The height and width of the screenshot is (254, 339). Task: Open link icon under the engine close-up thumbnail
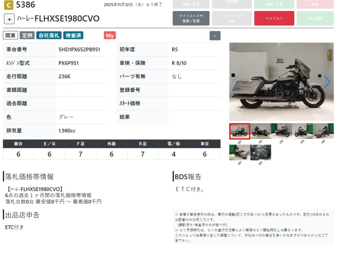[x=261, y=163]
